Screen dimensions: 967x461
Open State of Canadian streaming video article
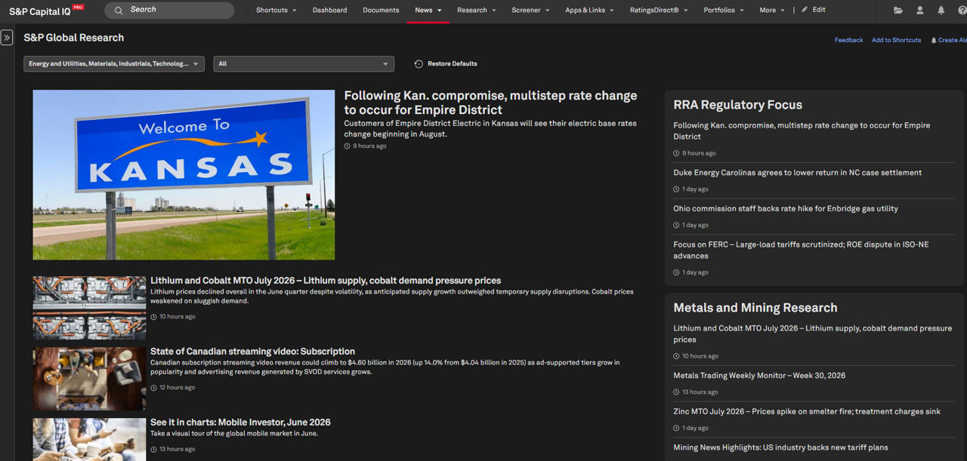point(252,352)
